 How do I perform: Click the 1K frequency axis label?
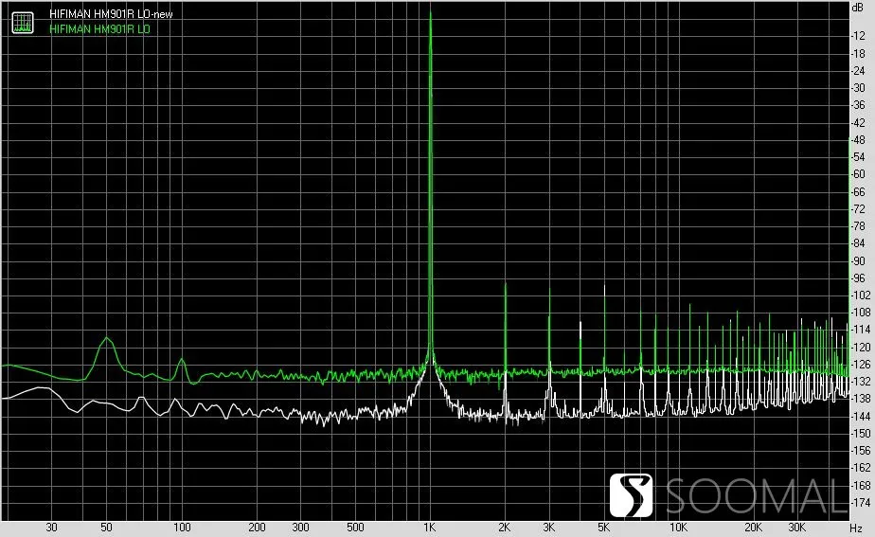(429, 528)
